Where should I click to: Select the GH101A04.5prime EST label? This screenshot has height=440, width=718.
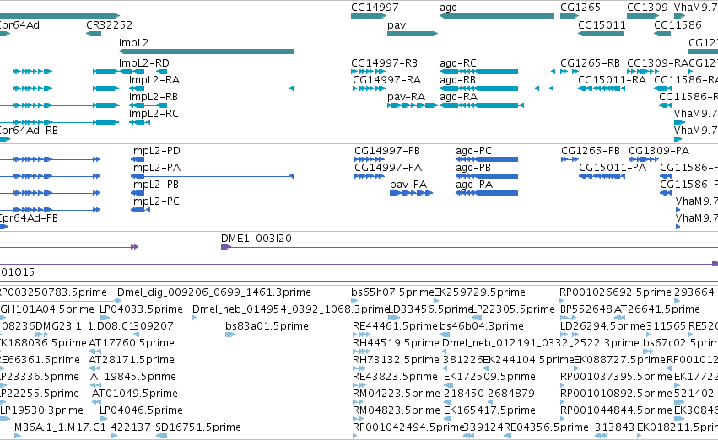(47, 309)
